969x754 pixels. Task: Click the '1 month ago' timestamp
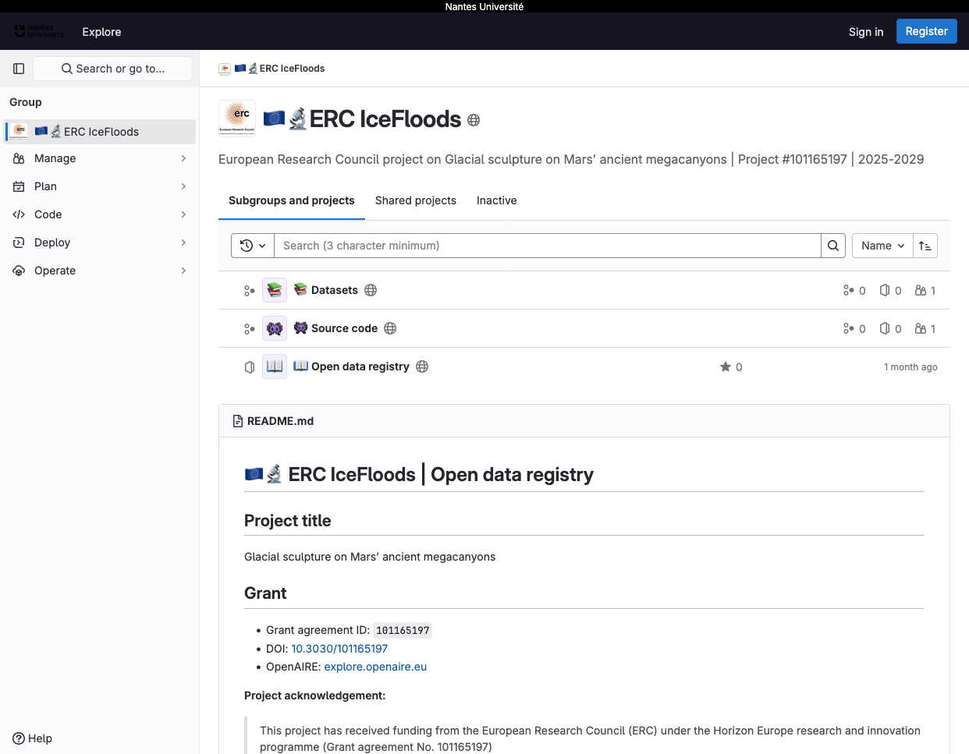tap(910, 367)
